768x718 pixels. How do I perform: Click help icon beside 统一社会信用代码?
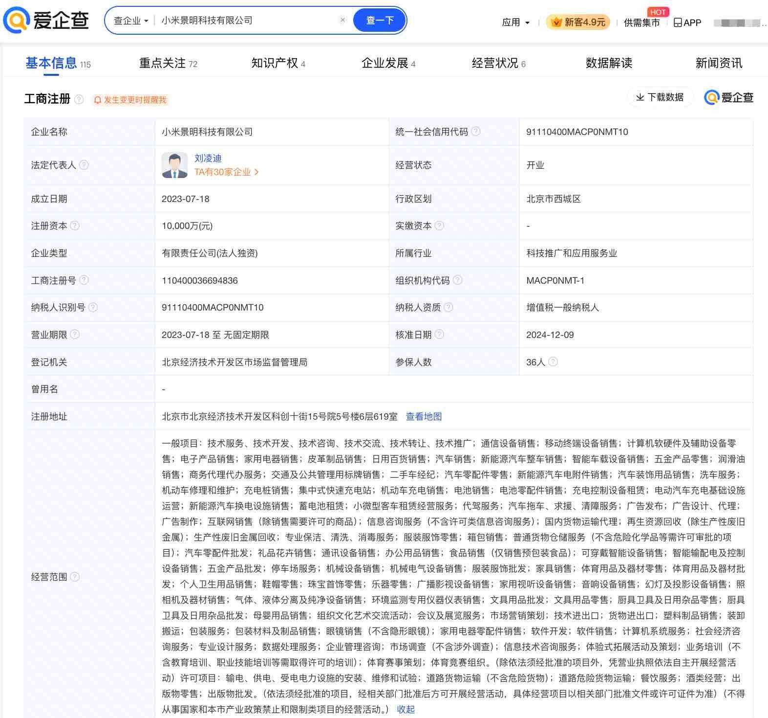pyautogui.click(x=476, y=132)
